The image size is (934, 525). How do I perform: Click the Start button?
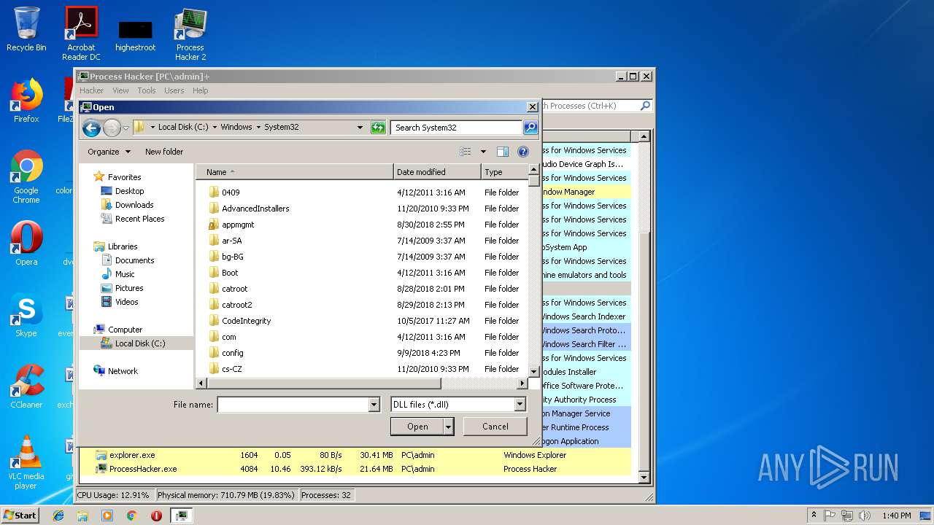[x=20, y=516]
